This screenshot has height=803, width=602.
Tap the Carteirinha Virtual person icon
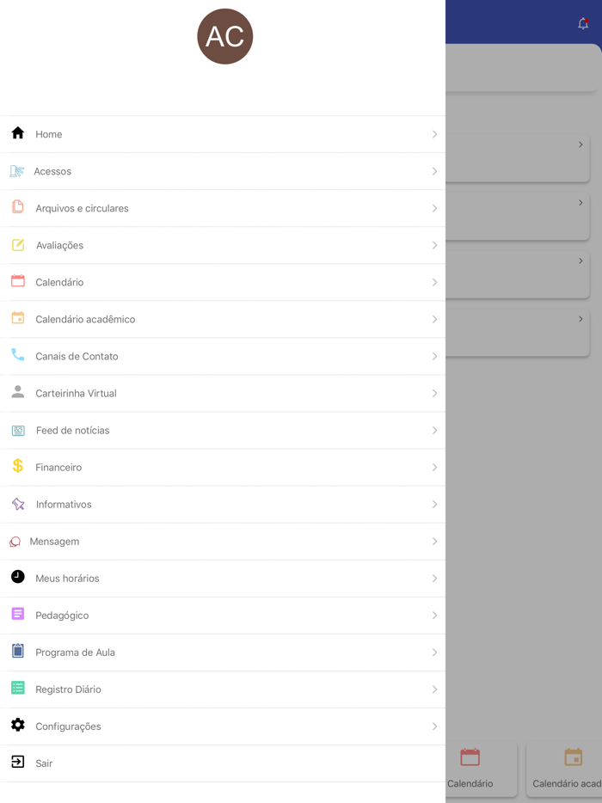click(18, 392)
